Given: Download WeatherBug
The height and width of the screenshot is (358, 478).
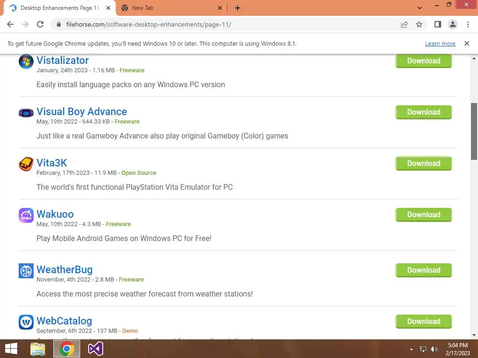Looking at the screenshot, I should point(423,270).
